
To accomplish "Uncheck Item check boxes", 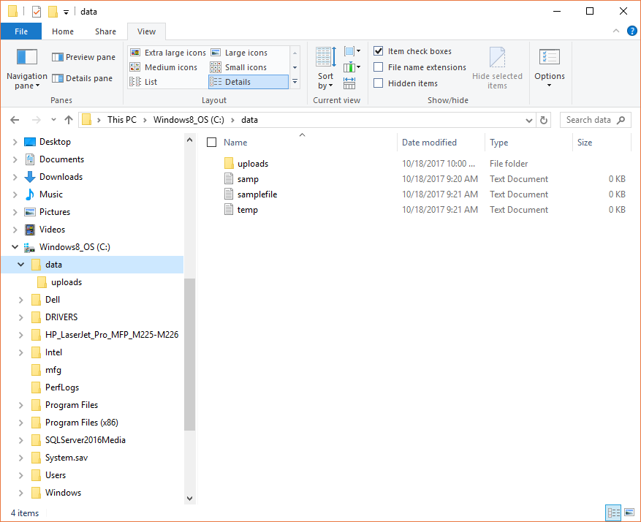I will pyautogui.click(x=379, y=51).
